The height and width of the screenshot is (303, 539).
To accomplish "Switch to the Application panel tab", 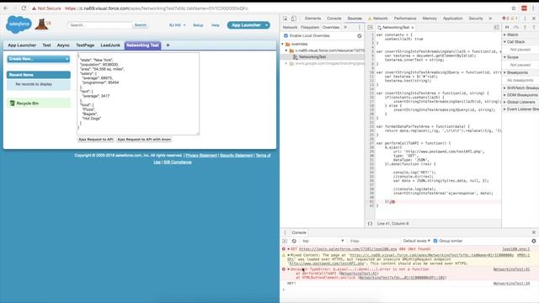I will [x=452, y=19].
